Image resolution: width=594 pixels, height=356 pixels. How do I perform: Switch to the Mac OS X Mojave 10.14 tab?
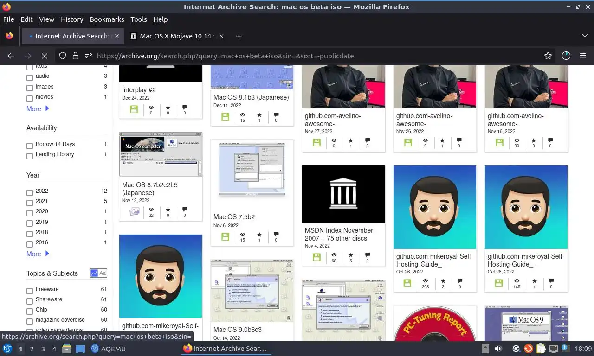coord(176,36)
